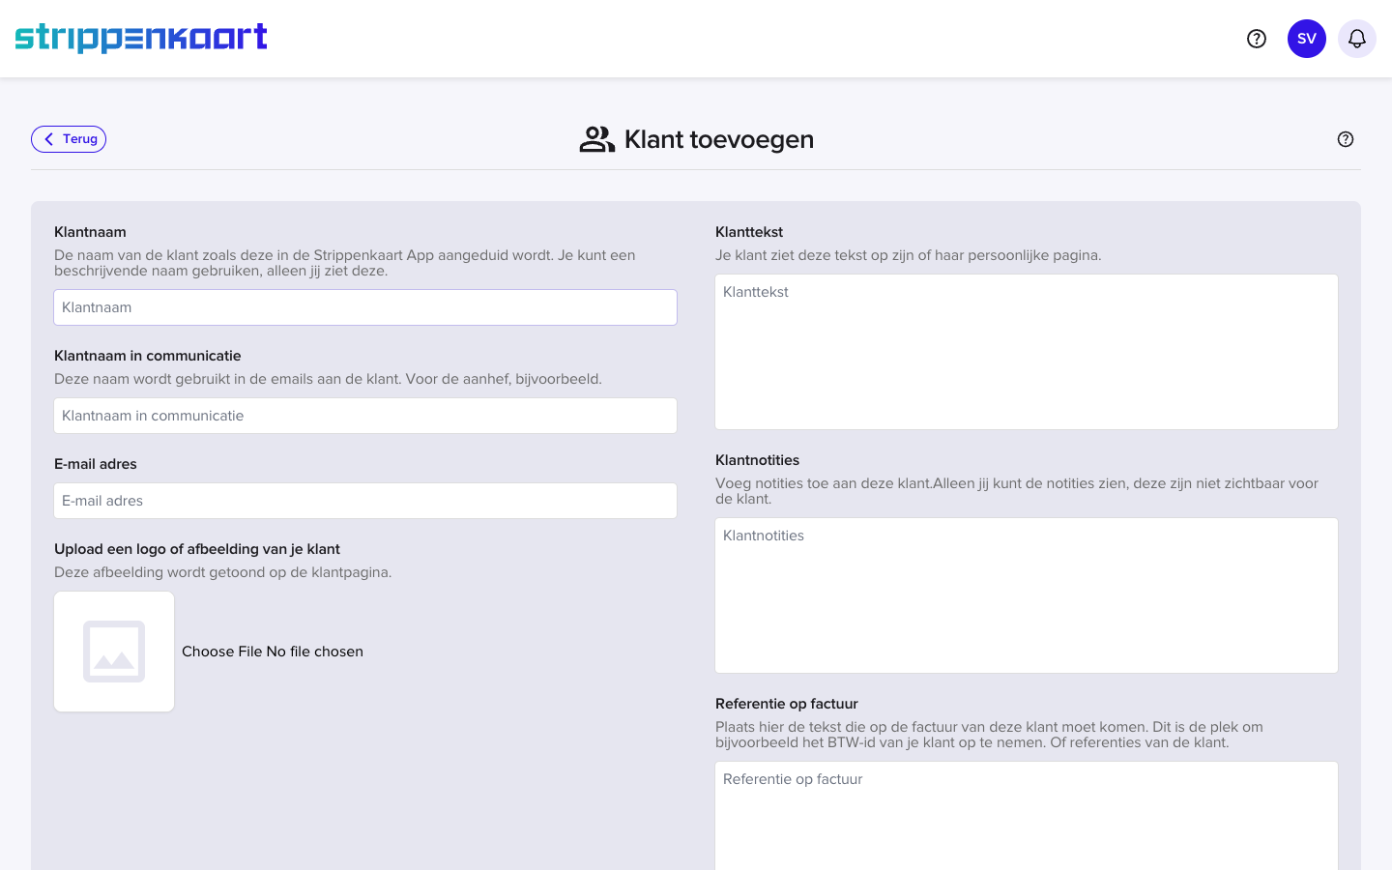Click the image placeholder for the client logo
Screen dimensions: 1392x870
click(114, 652)
